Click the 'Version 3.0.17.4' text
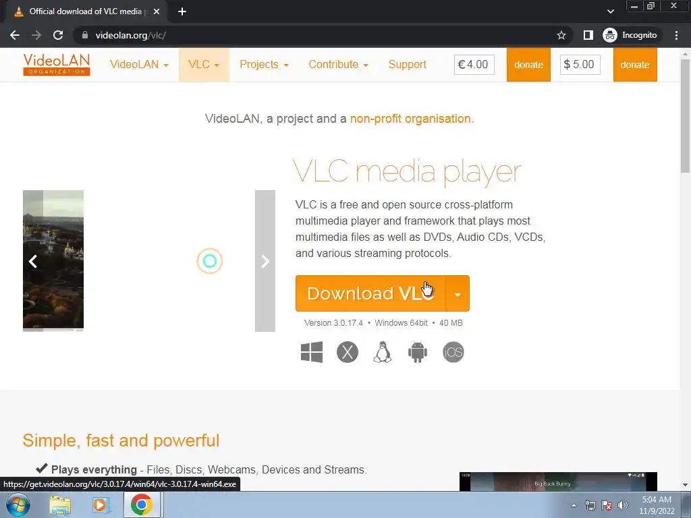The image size is (691, 518). coord(333,323)
